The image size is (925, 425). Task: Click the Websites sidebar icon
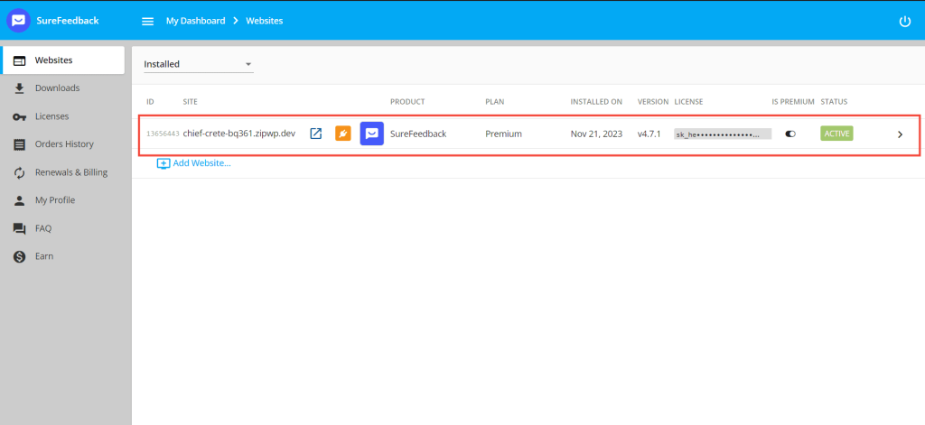pos(20,60)
